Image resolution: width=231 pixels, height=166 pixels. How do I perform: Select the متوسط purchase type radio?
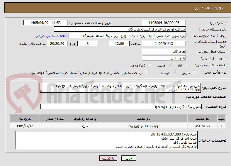pyautogui.click(x=175, y=72)
